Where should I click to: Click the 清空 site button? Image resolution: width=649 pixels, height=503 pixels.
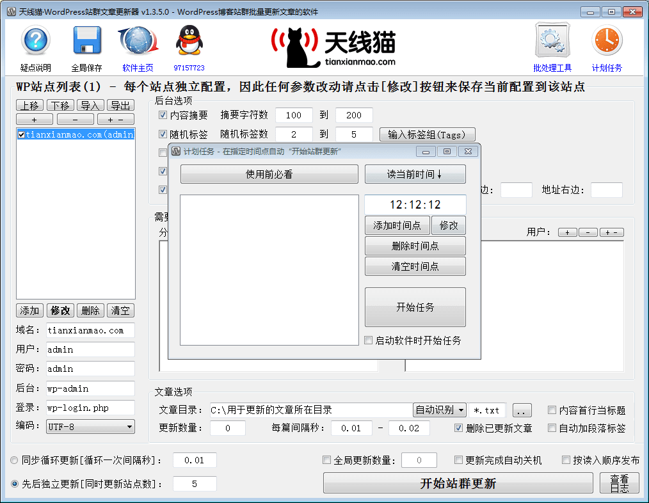click(121, 310)
